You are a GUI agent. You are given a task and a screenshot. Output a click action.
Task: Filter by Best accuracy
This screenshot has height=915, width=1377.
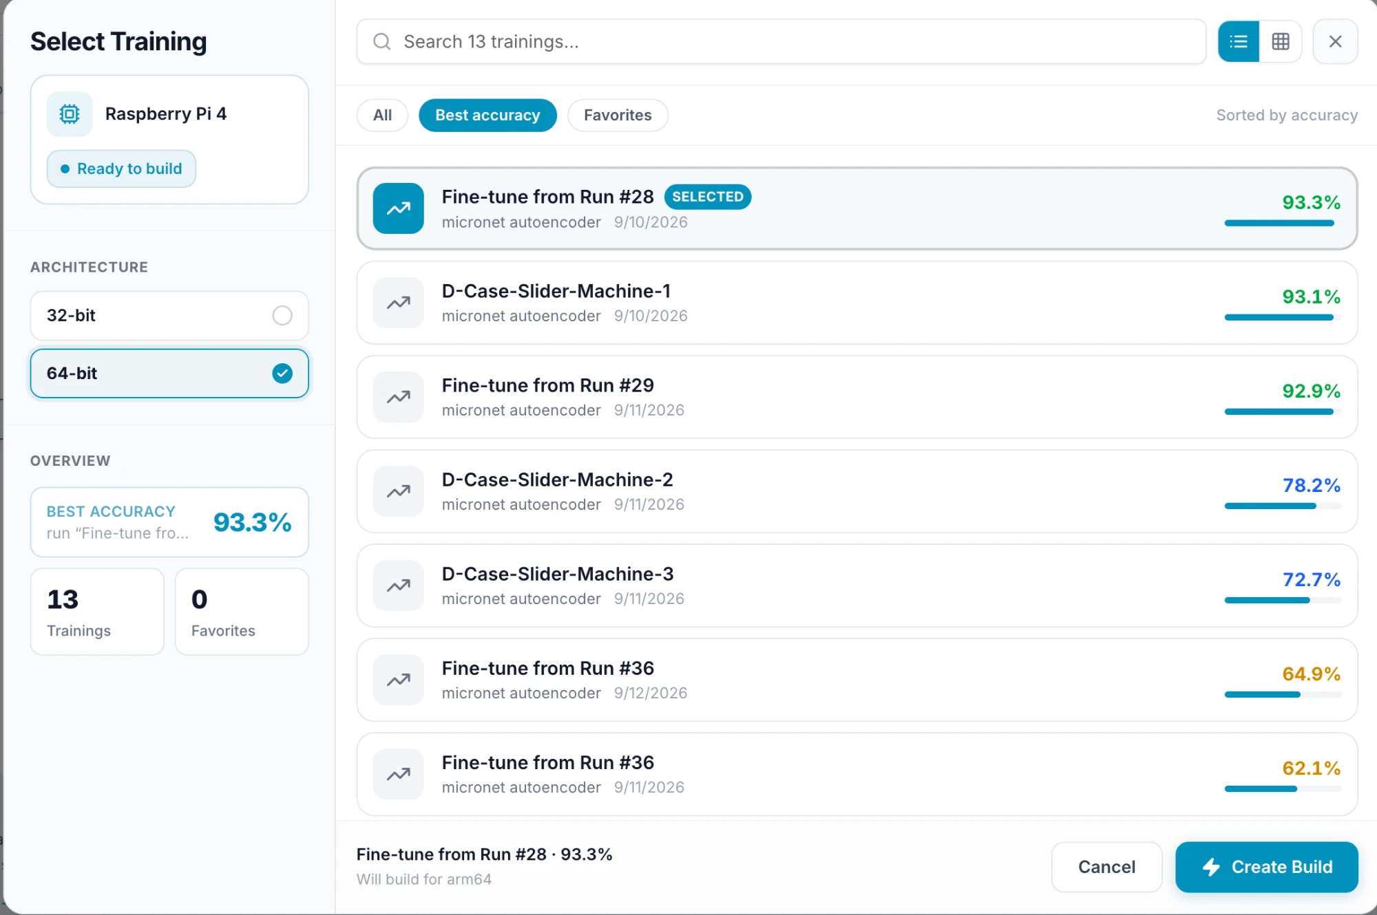[x=487, y=116]
